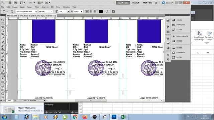Viewport: 214px width, 120px height.
Task: Open the Navigator panel icon
Action: pyautogui.click(x=168, y=39)
